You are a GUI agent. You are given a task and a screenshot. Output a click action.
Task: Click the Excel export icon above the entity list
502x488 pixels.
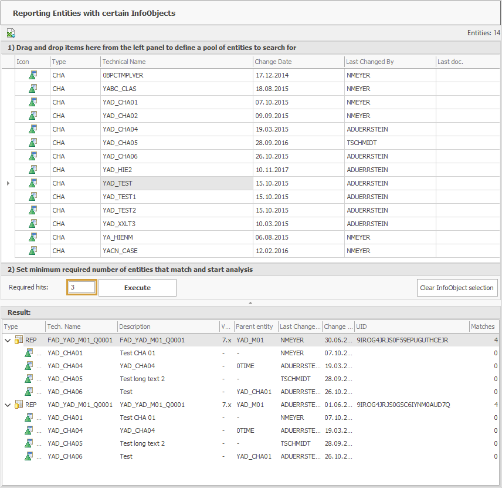[11, 33]
